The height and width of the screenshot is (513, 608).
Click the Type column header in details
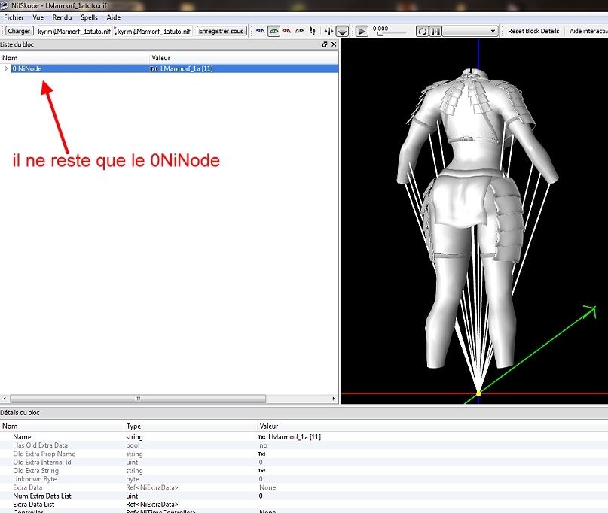(190, 426)
